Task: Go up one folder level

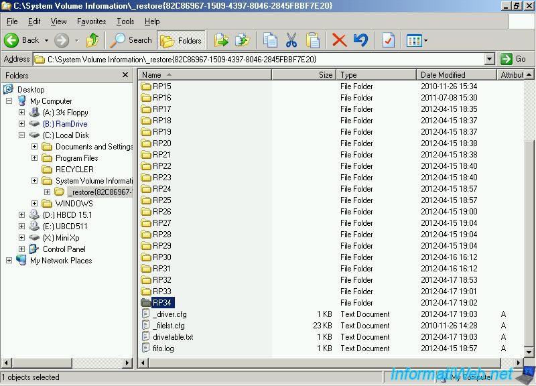Action: 92,40
